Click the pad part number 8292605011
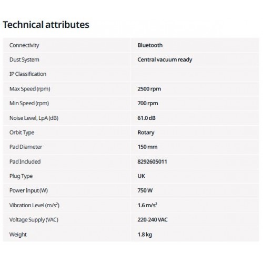Viewport: 263px width, 263px height. tap(152, 161)
